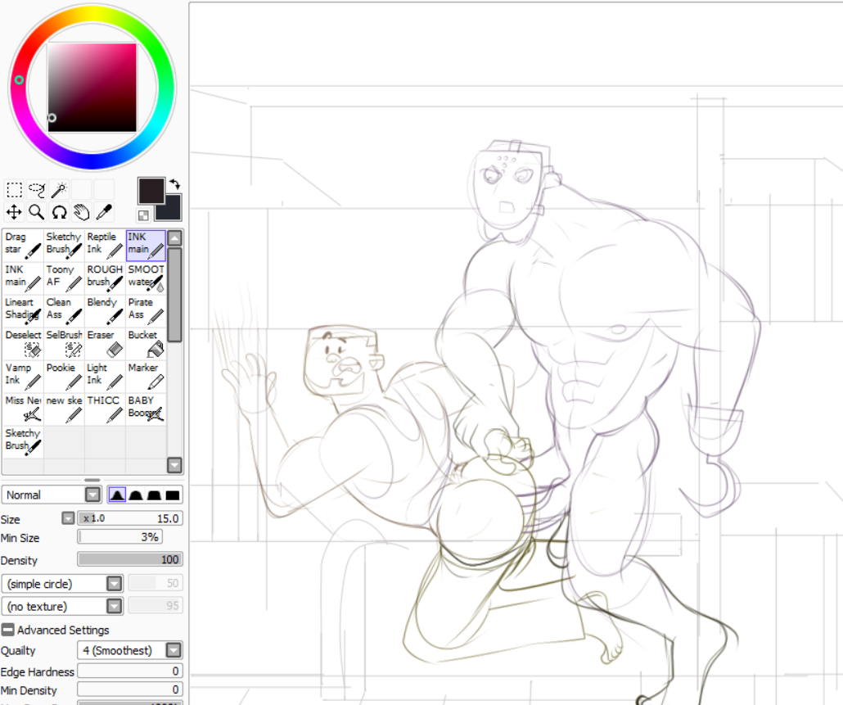This screenshot has width=843, height=705.
Task: Choose the Zoom magnifier tool
Action: tap(37, 213)
